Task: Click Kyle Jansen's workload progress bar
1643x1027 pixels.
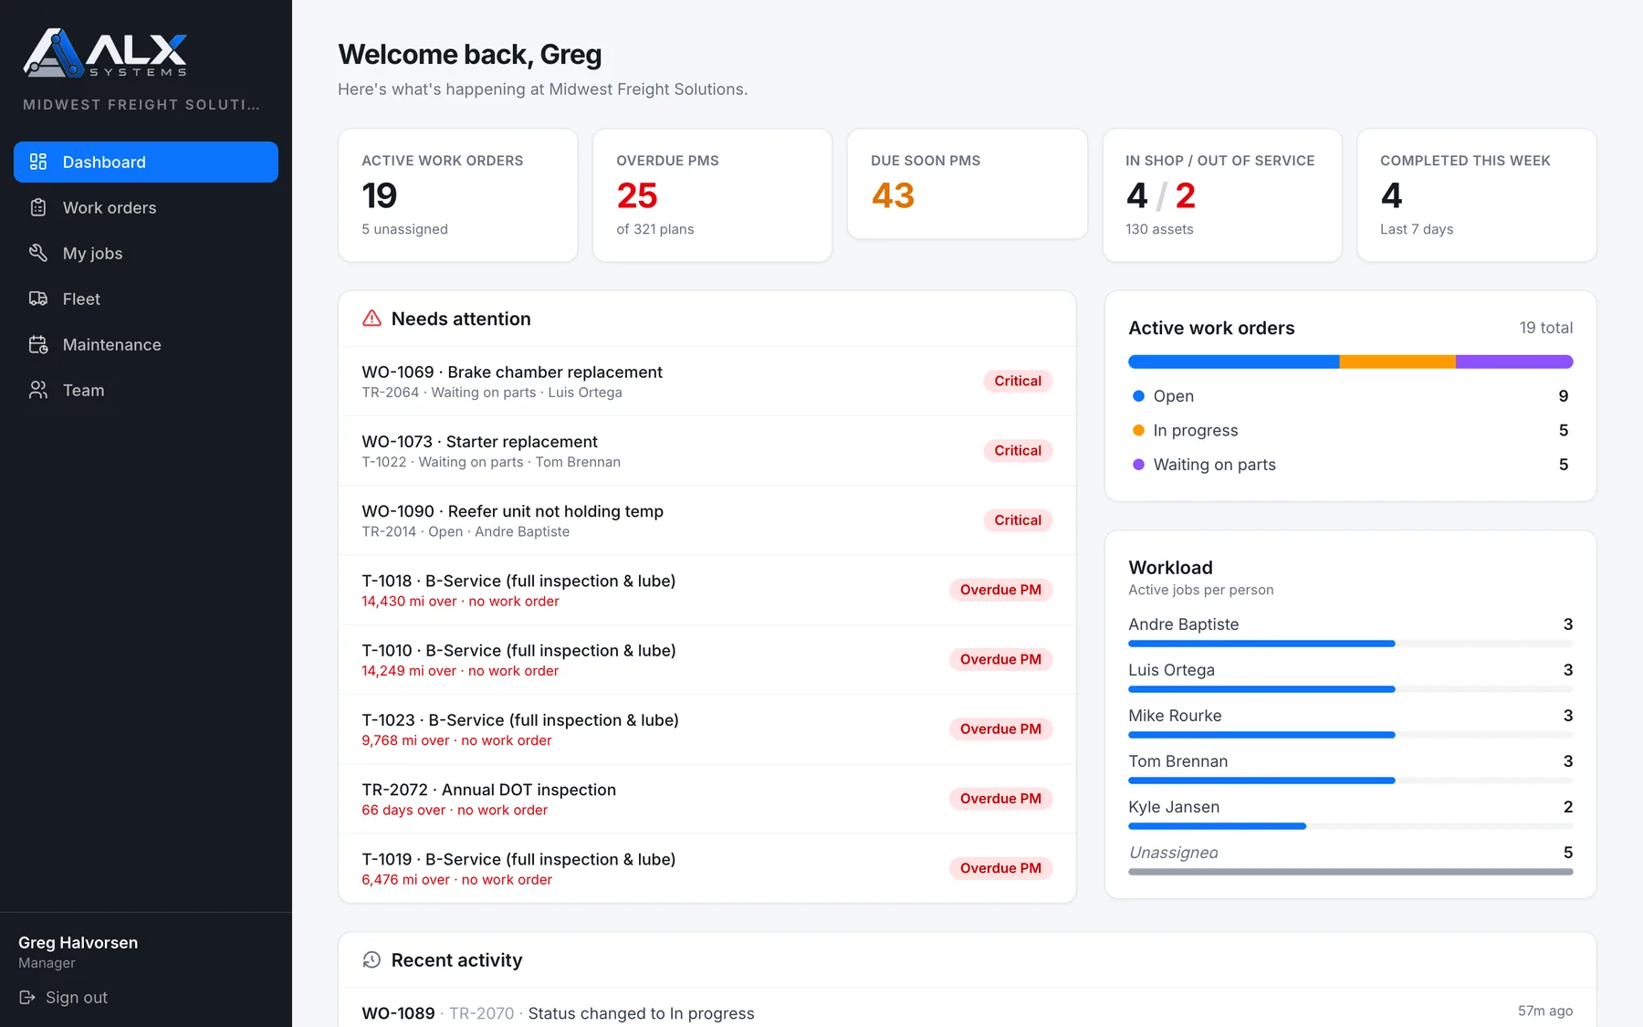Action: tap(1351, 826)
